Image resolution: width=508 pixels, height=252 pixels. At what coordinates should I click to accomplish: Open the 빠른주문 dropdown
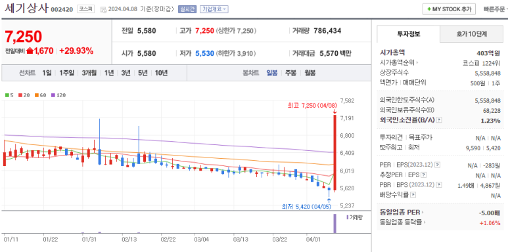click(496, 9)
